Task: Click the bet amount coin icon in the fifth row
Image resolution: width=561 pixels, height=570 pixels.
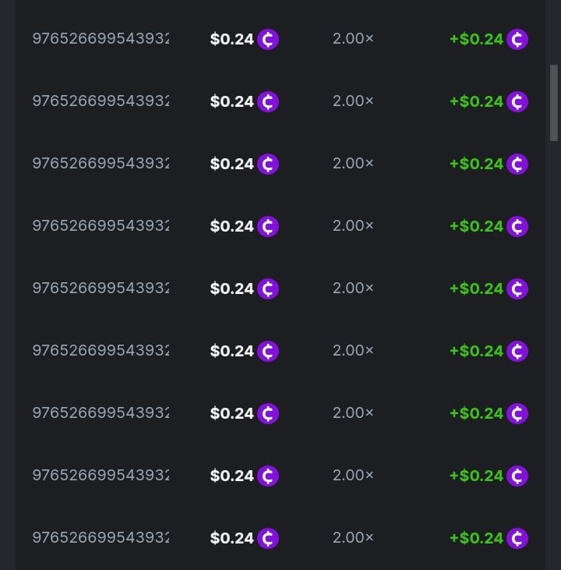Action: (x=268, y=289)
